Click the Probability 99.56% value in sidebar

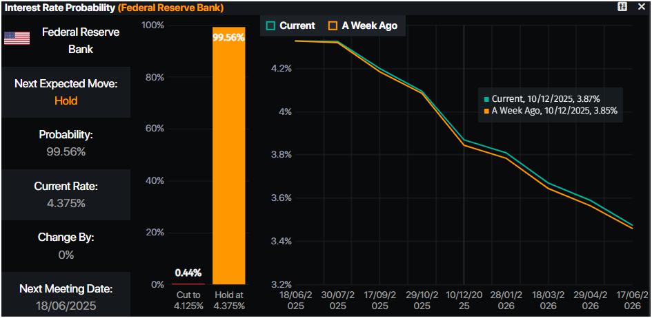66,151
